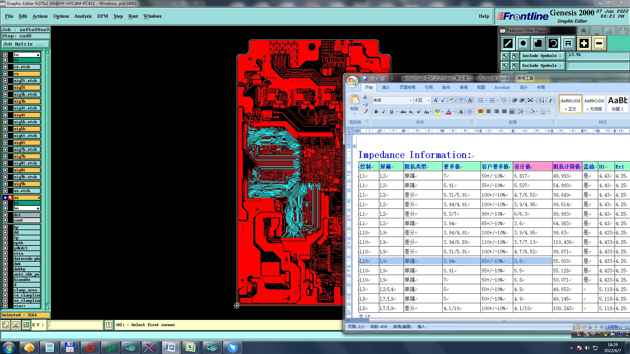Select the Arcs feature filter icon
The image size is (630, 354).
(553, 43)
